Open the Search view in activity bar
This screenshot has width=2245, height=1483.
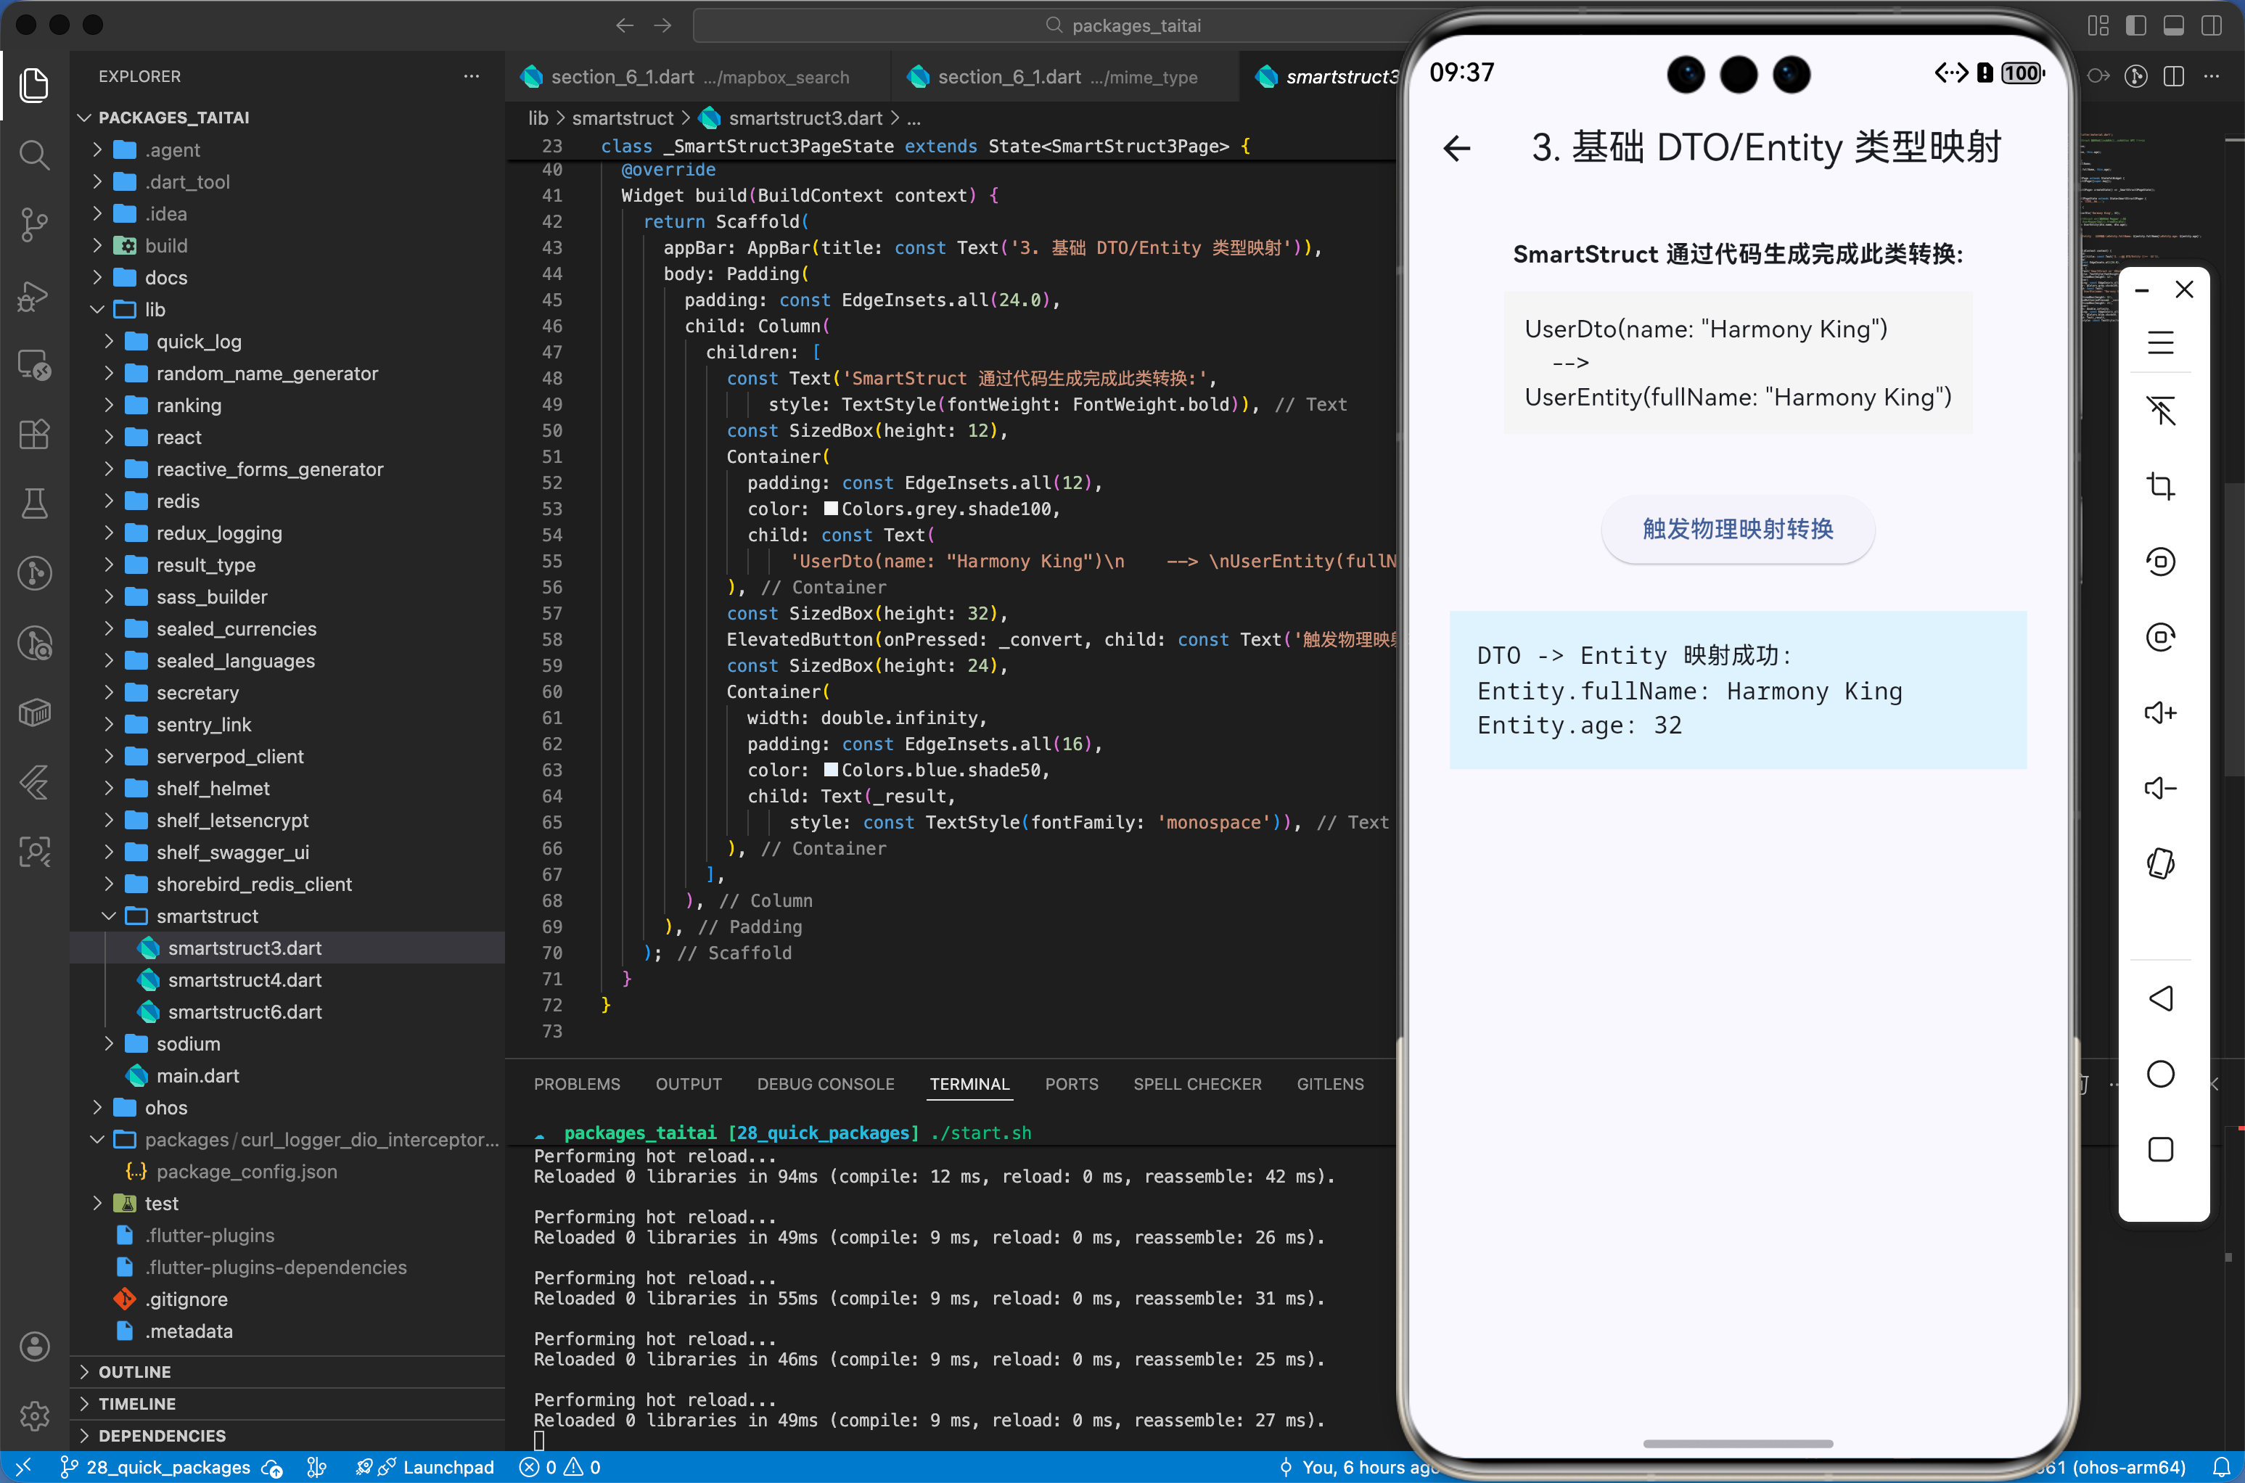point(34,154)
